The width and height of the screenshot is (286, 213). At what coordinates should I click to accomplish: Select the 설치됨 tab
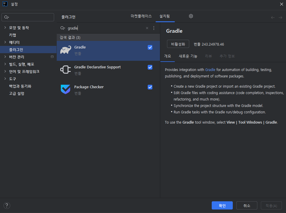(x=165, y=16)
